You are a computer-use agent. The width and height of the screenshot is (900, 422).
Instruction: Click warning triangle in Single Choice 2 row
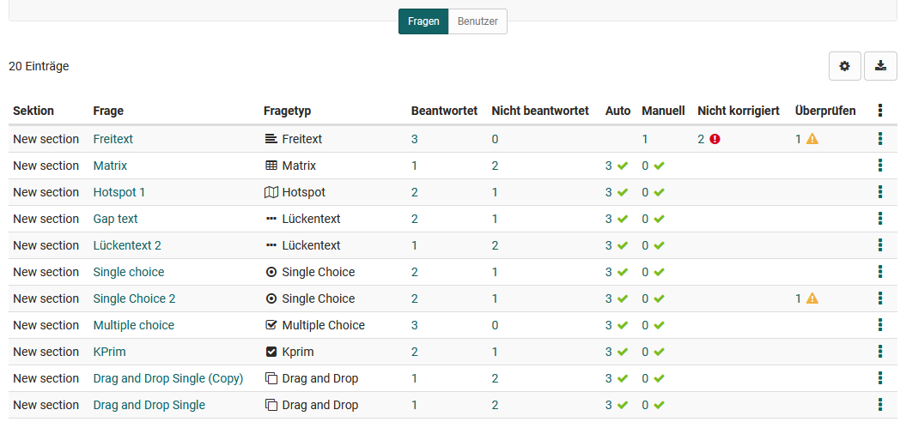[812, 298]
